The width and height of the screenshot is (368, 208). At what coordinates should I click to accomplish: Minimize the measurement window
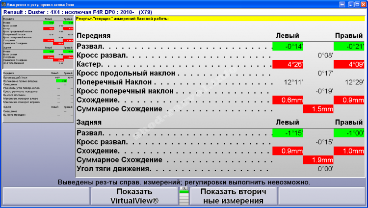[x=351, y=4]
